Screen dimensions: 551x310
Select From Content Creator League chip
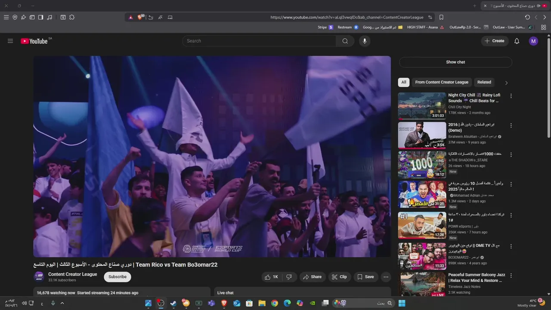(442, 82)
